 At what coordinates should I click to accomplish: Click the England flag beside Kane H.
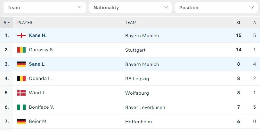click(x=21, y=35)
